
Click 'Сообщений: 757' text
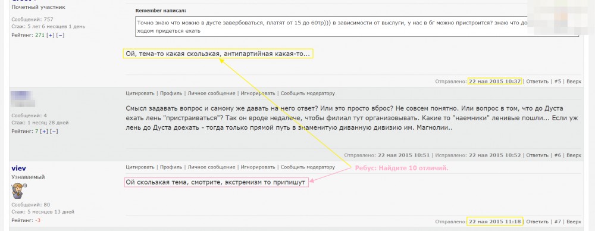[32, 20]
